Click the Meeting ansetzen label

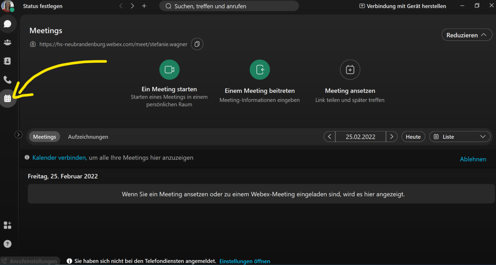point(350,91)
